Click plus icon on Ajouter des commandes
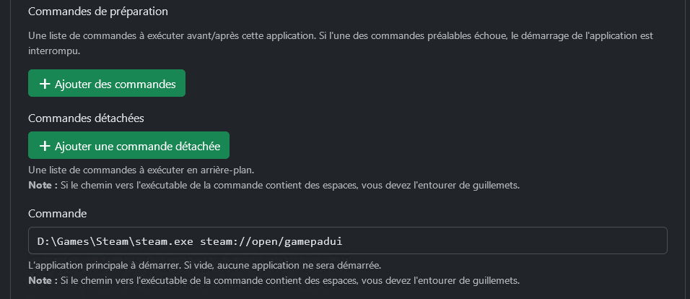This screenshot has width=690, height=299. click(44, 84)
